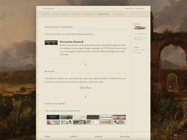The image size is (187, 140).
Task: Click the '5 April' added date text
Action: tap(139, 50)
